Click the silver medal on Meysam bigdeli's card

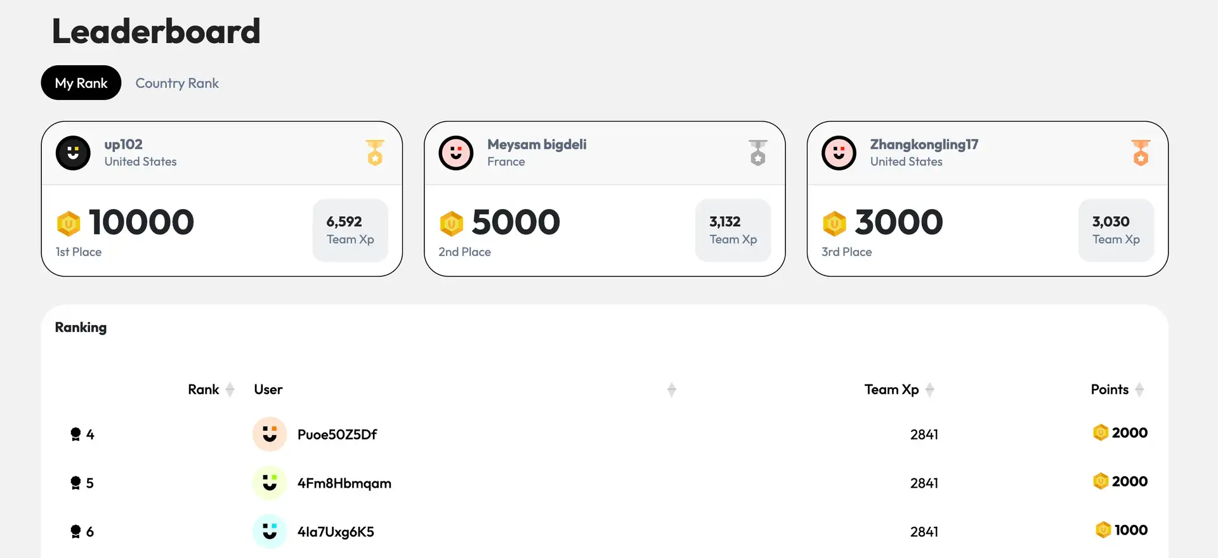tap(758, 153)
